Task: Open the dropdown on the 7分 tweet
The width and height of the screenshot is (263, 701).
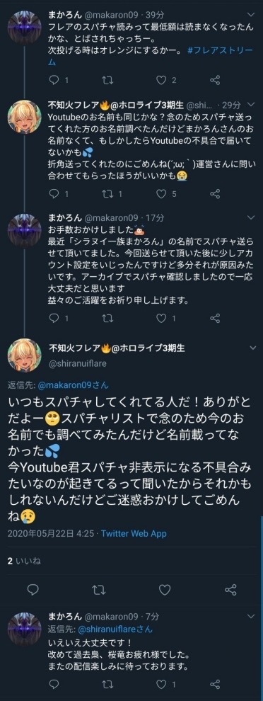Action: pyautogui.click(x=252, y=617)
